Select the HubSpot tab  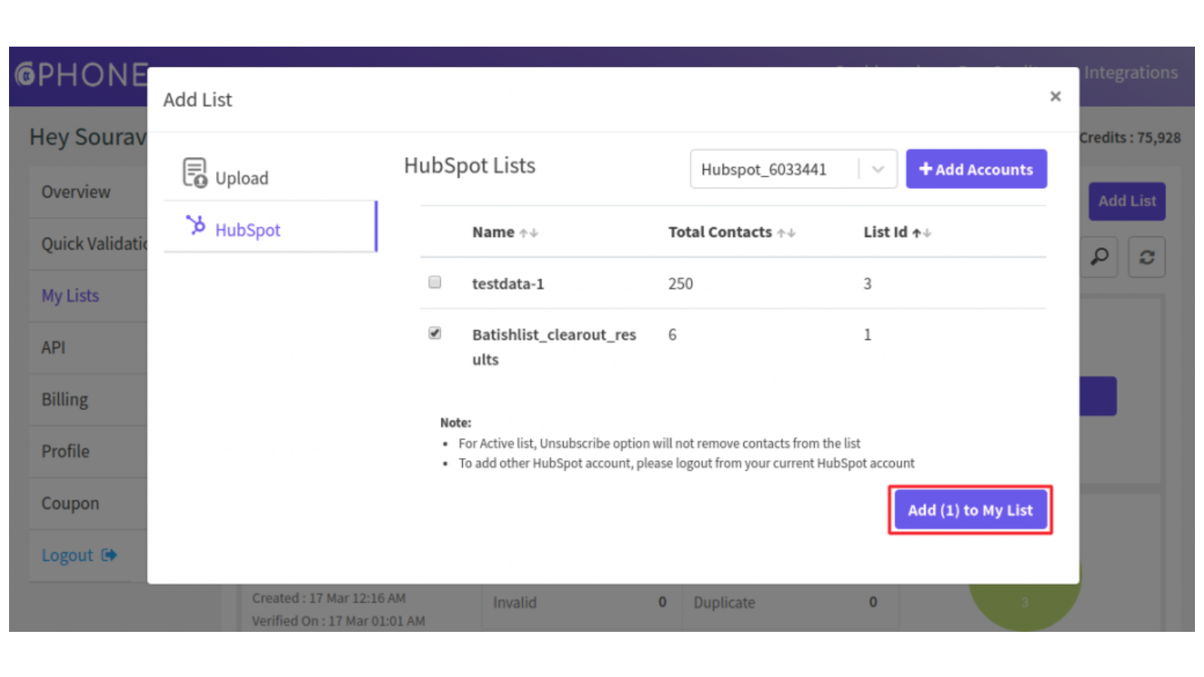pyautogui.click(x=248, y=229)
